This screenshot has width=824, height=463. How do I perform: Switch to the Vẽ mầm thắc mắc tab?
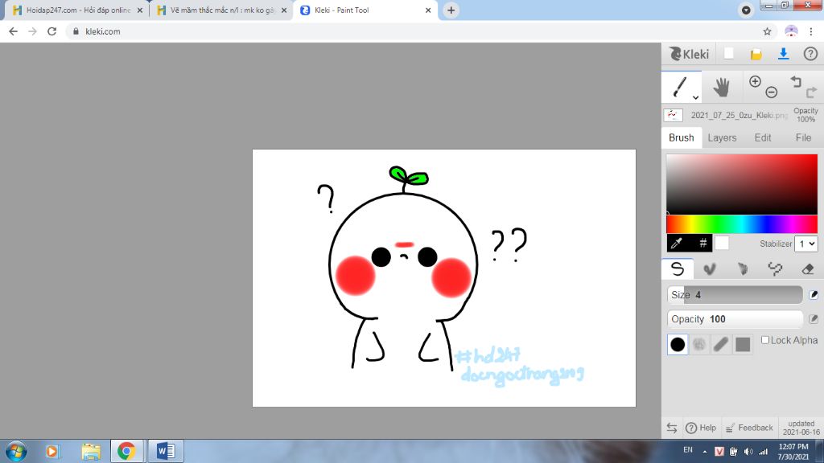pyautogui.click(x=222, y=10)
